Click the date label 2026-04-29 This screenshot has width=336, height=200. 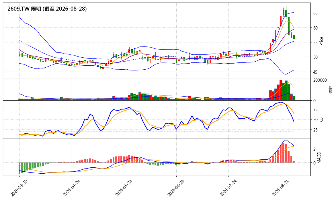click(x=71, y=188)
